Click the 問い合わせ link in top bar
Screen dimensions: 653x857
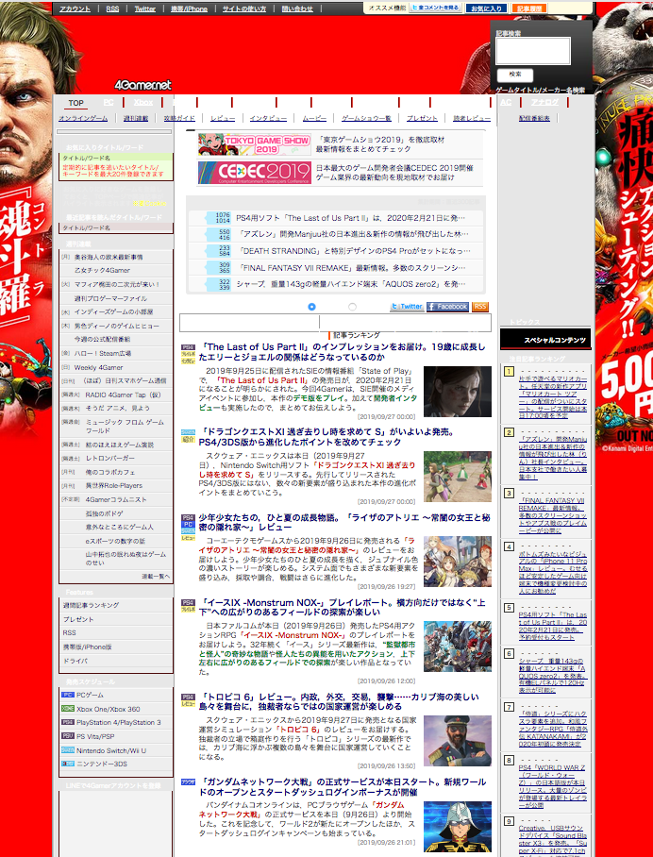pyautogui.click(x=298, y=8)
